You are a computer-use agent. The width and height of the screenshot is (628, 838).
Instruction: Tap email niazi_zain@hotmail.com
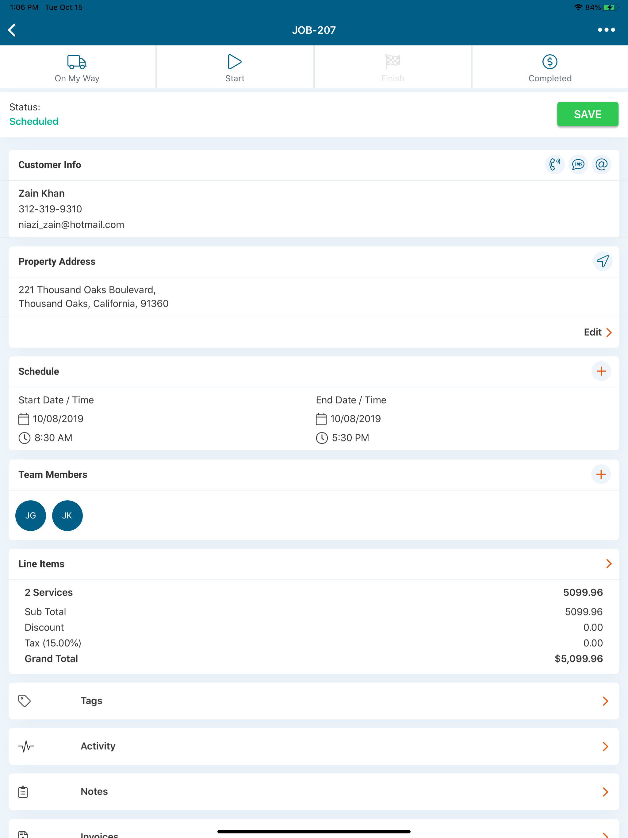71,225
